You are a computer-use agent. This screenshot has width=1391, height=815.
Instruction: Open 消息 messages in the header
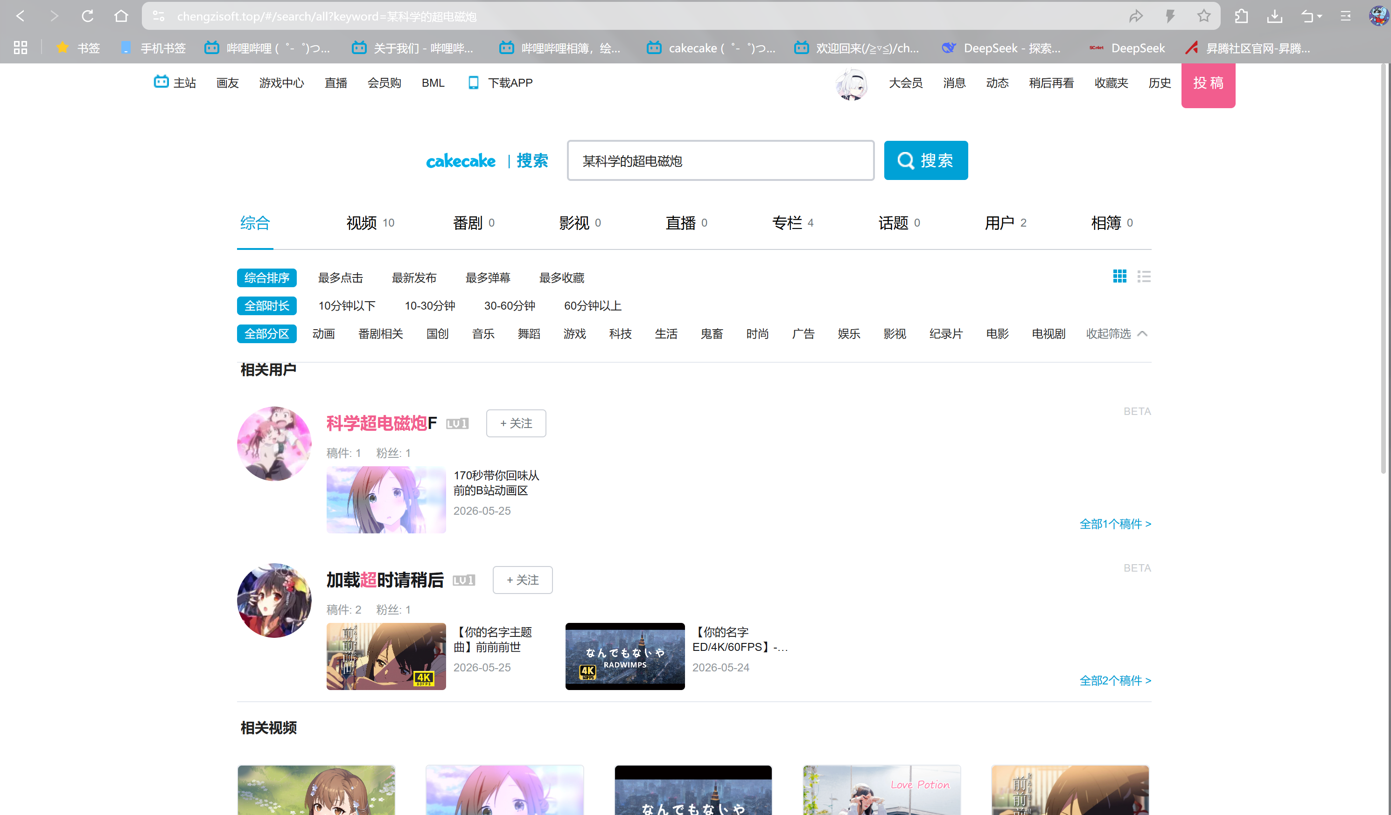(x=954, y=83)
